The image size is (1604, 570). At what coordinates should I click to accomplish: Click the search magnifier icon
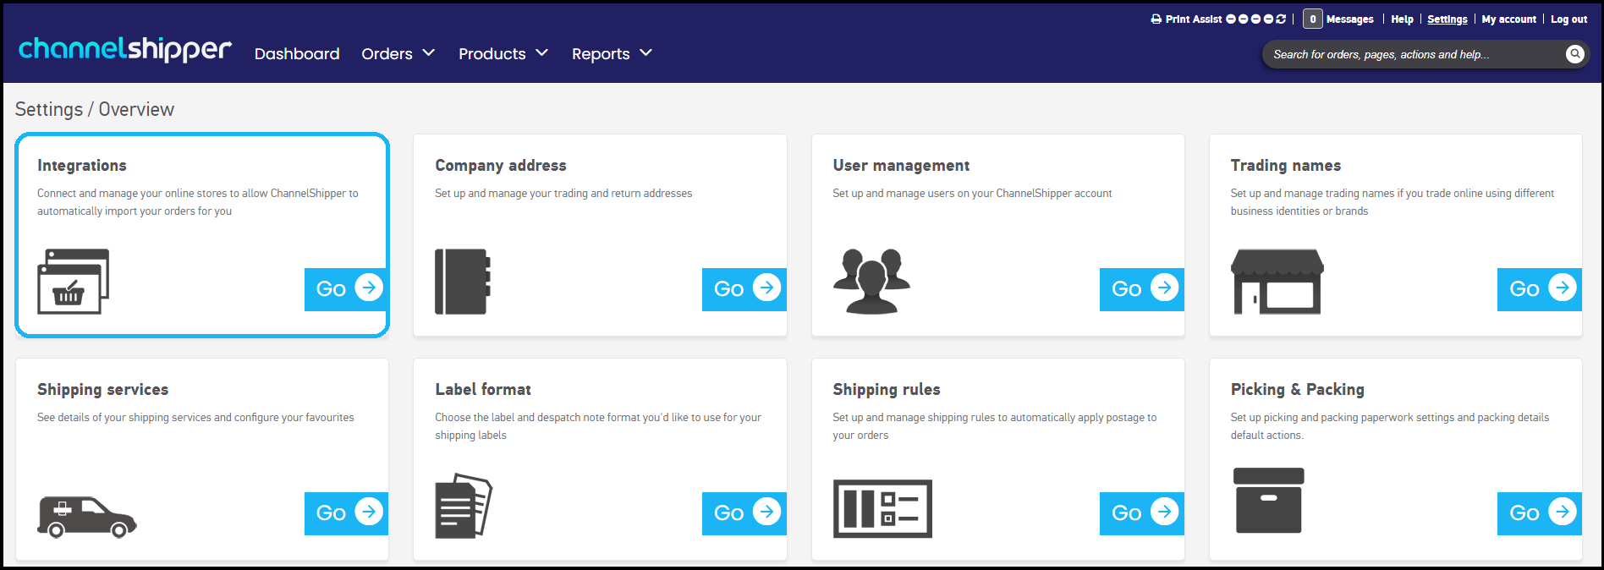(x=1574, y=54)
